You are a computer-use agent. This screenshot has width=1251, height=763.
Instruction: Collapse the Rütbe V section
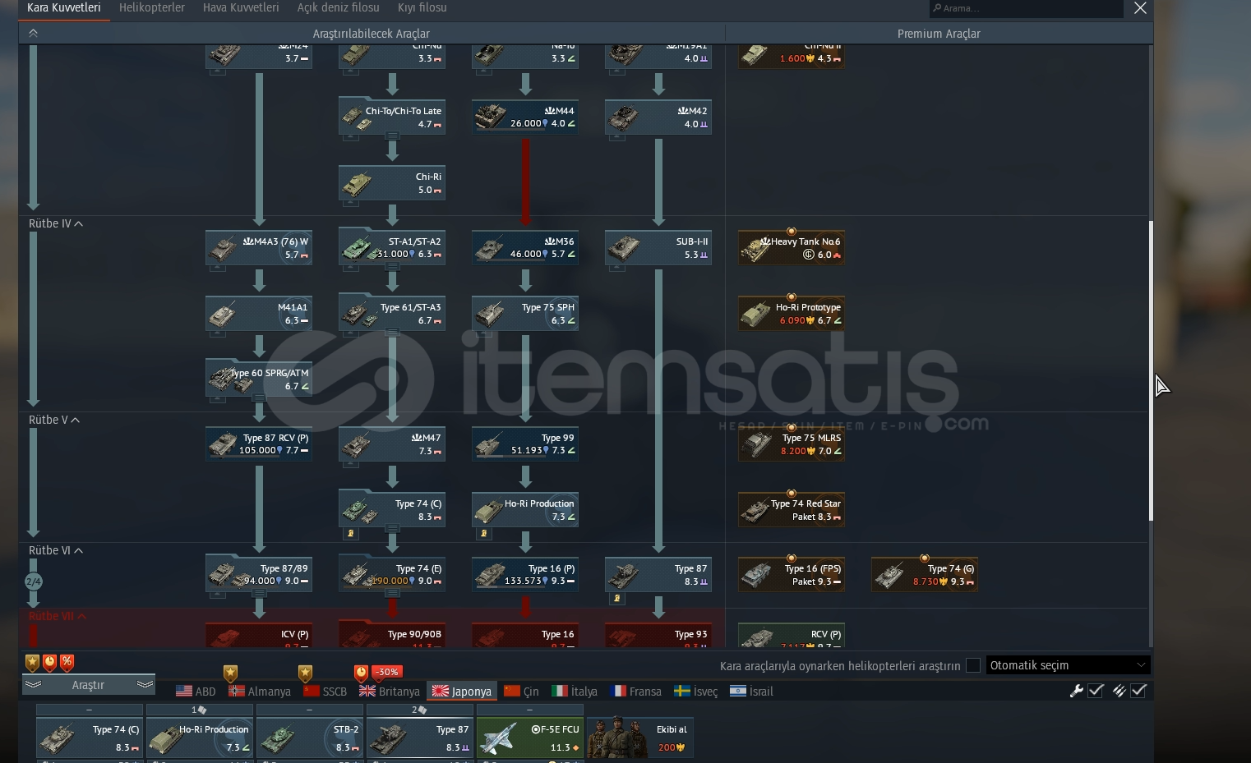[x=54, y=420]
